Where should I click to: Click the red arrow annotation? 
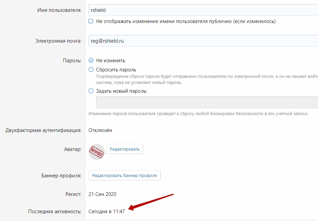[x=151, y=202]
